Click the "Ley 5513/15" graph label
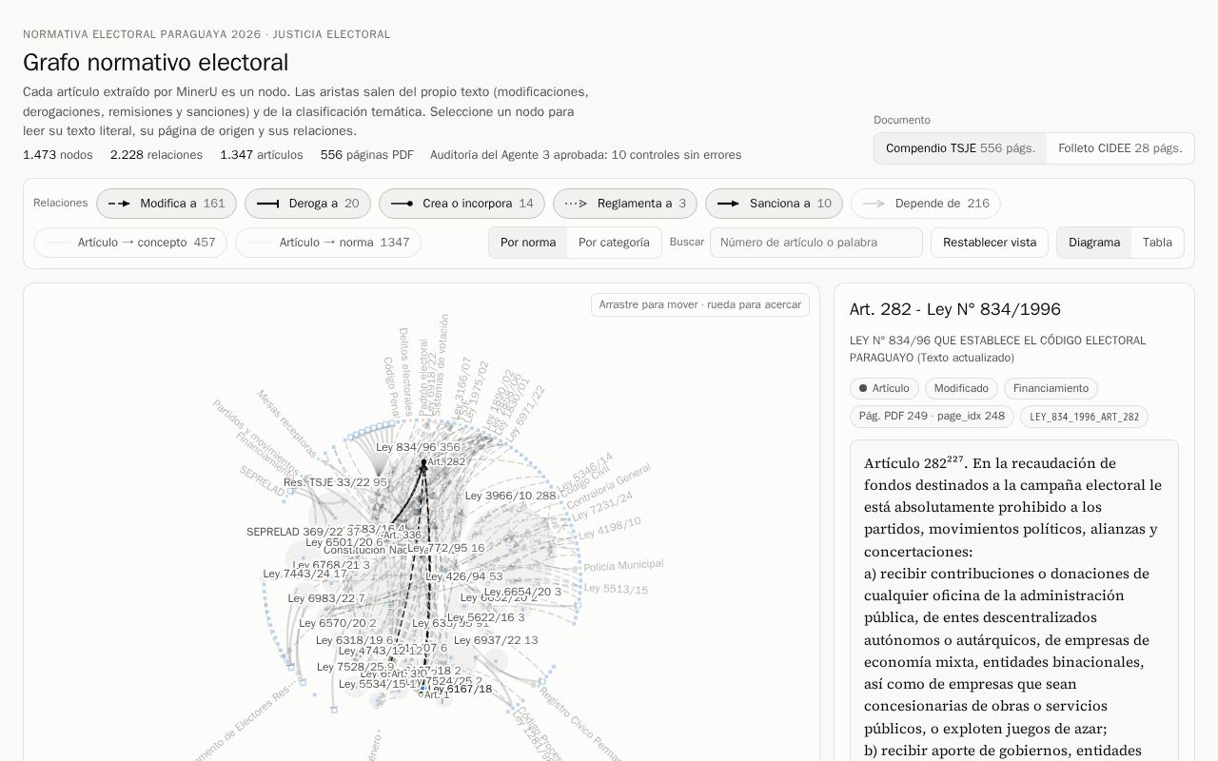 click(x=616, y=589)
